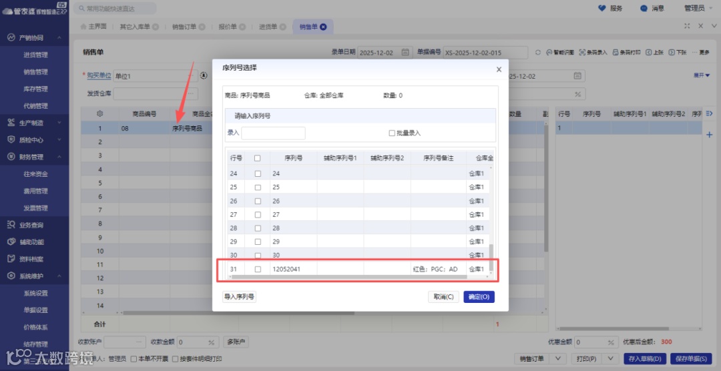Open the 录单日期 calendar picker
Image resolution: width=721 pixels, height=371 pixels.
click(405, 53)
